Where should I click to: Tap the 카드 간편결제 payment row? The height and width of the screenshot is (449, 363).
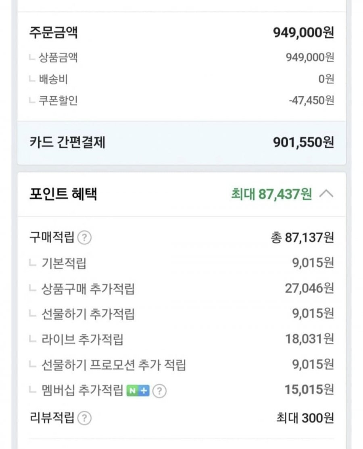pyautogui.click(x=181, y=143)
